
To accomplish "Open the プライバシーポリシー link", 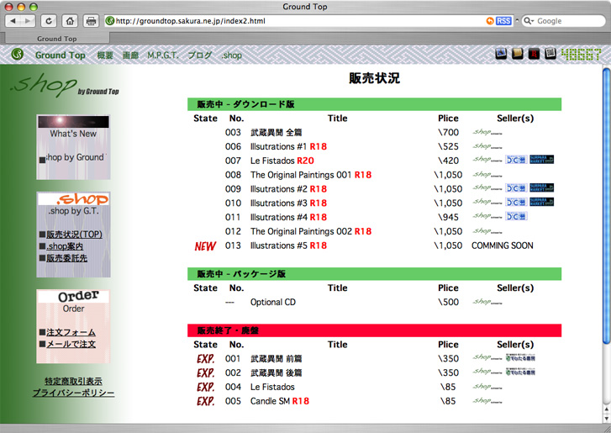I will 73,393.
